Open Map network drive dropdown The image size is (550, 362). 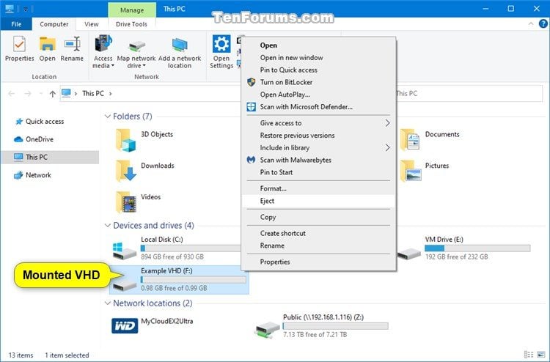point(136,53)
